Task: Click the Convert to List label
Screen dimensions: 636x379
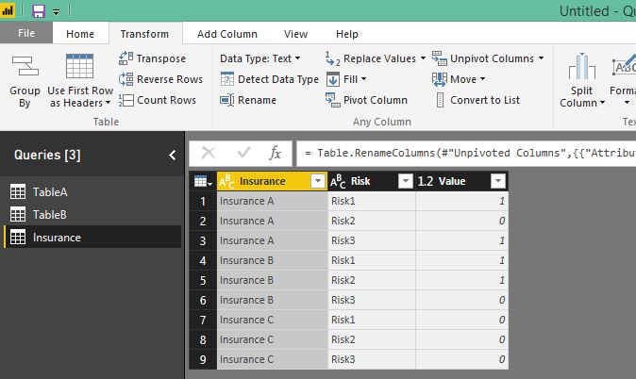Action: tap(485, 100)
